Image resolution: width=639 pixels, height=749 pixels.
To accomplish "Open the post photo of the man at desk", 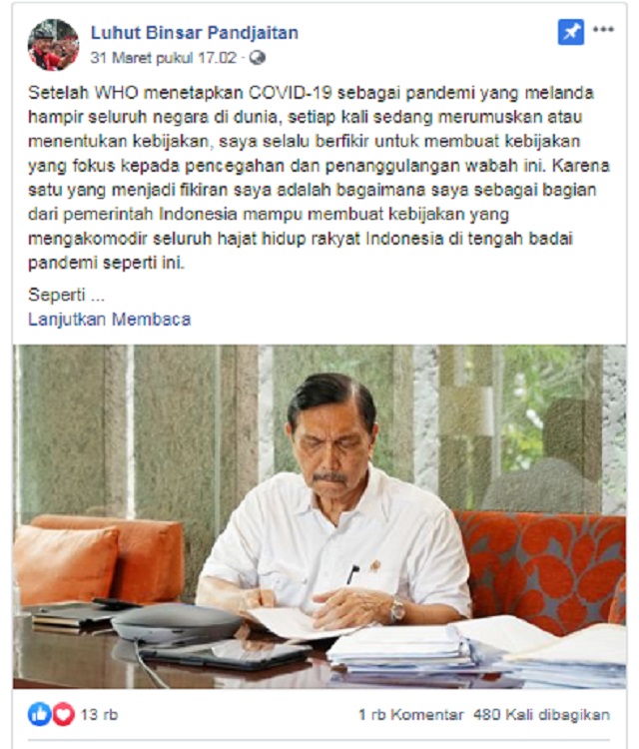I will pos(319,516).
